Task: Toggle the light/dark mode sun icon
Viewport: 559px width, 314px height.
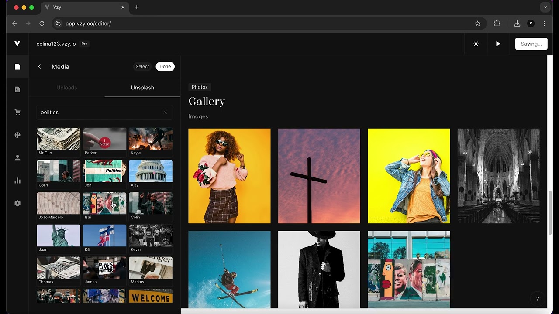Action: tap(476, 44)
